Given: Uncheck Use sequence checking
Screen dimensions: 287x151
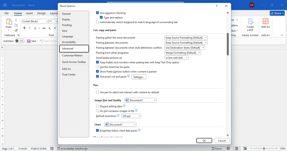Looking at the screenshot, I should click(x=97, y=13).
